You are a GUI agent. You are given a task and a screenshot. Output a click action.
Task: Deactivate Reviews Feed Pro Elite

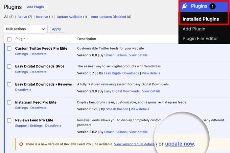(x=53, y=126)
